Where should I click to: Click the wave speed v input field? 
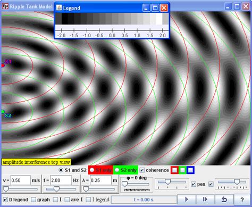pos(21,180)
